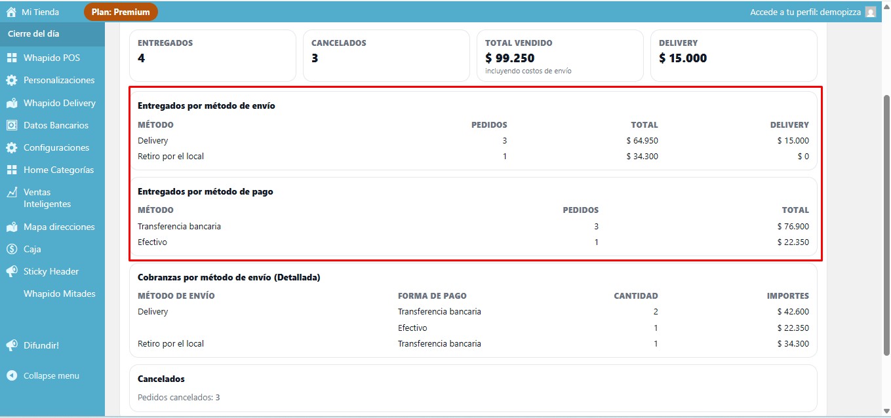The width and height of the screenshot is (891, 418).
Task: Click the Home Categorías grid icon
Action: click(x=11, y=170)
